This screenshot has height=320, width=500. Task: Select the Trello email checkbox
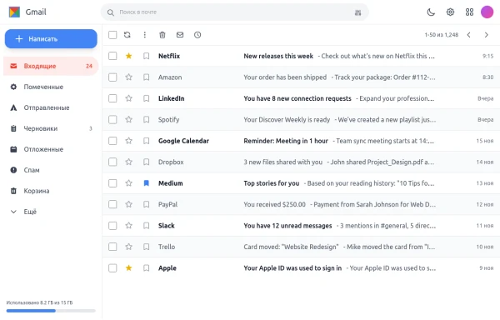(112, 247)
